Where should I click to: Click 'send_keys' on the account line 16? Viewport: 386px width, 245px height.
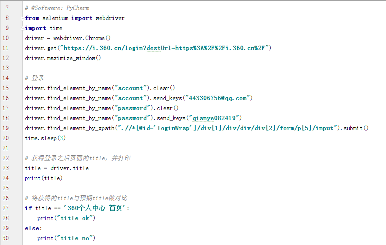tap(168, 98)
